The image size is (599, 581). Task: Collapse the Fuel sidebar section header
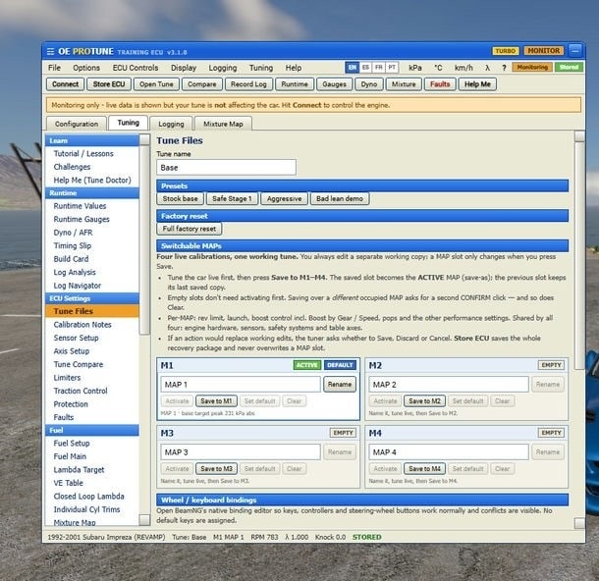coord(92,430)
